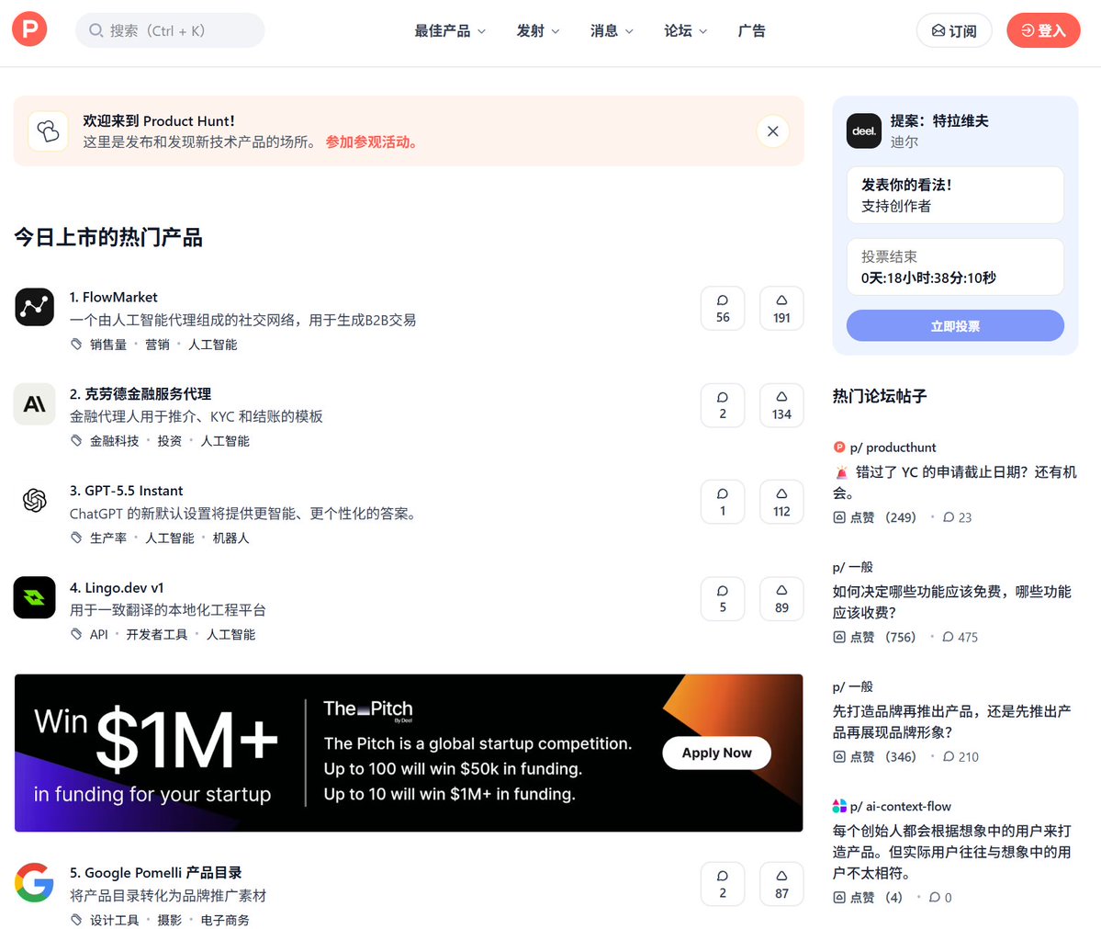The height and width of the screenshot is (929, 1101).
Task: Click the 销售量 tag under FlowMarket
Action: (x=108, y=345)
